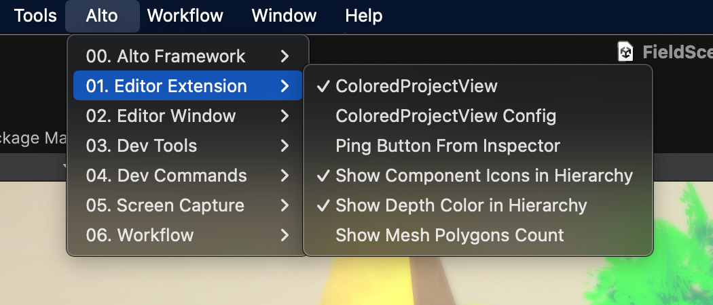Image resolution: width=713 pixels, height=305 pixels.
Task: Uncheck Show Depth Color in Hierarchy
Action: pyautogui.click(x=461, y=205)
